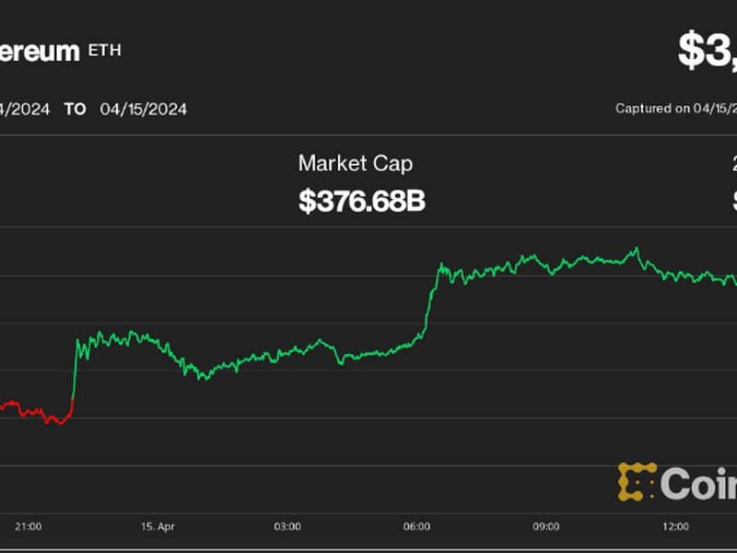737x553 pixels.
Task: Click the large price at top right
Action: coord(707,53)
